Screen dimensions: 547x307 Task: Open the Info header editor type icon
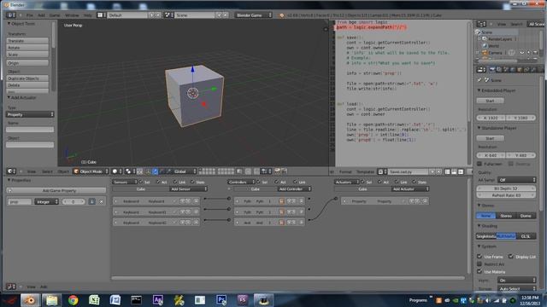click(x=11, y=15)
